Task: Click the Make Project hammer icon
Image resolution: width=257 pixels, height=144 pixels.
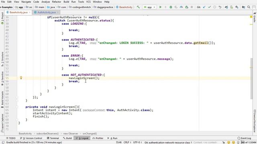Action: tap(138, 7)
